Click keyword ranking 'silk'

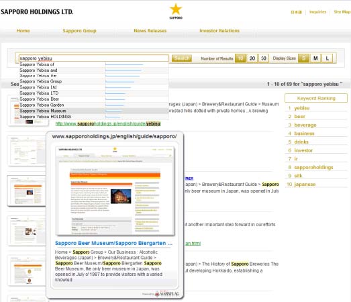point(298,176)
